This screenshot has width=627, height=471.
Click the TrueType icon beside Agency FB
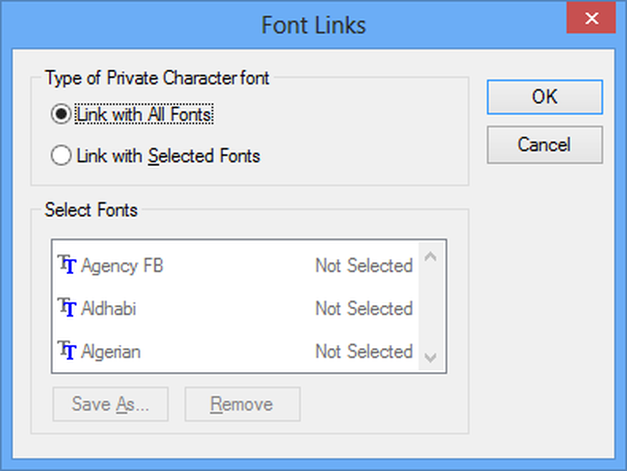[x=67, y=265]
